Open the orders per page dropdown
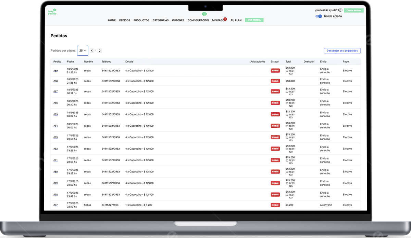Viewport: 411px width, 238px height. pyautogui.click(x=83, y=51)
